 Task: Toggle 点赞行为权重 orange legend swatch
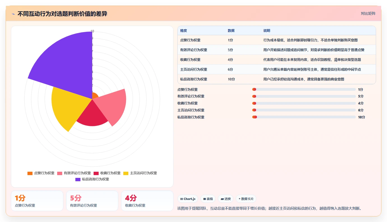coord(30,173)
